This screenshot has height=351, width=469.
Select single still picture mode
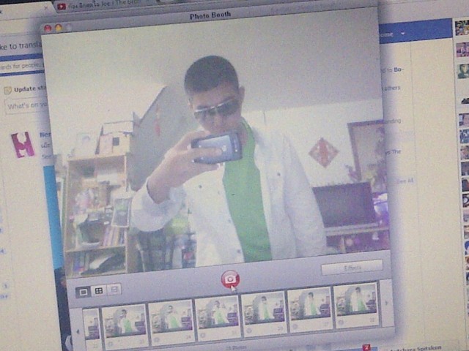tap(83, 292)
